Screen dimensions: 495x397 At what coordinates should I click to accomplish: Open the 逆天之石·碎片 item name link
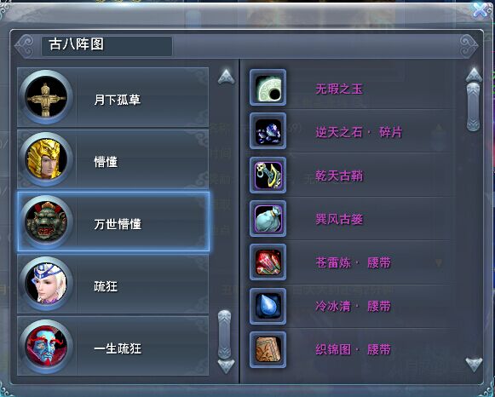pos(359,132)
